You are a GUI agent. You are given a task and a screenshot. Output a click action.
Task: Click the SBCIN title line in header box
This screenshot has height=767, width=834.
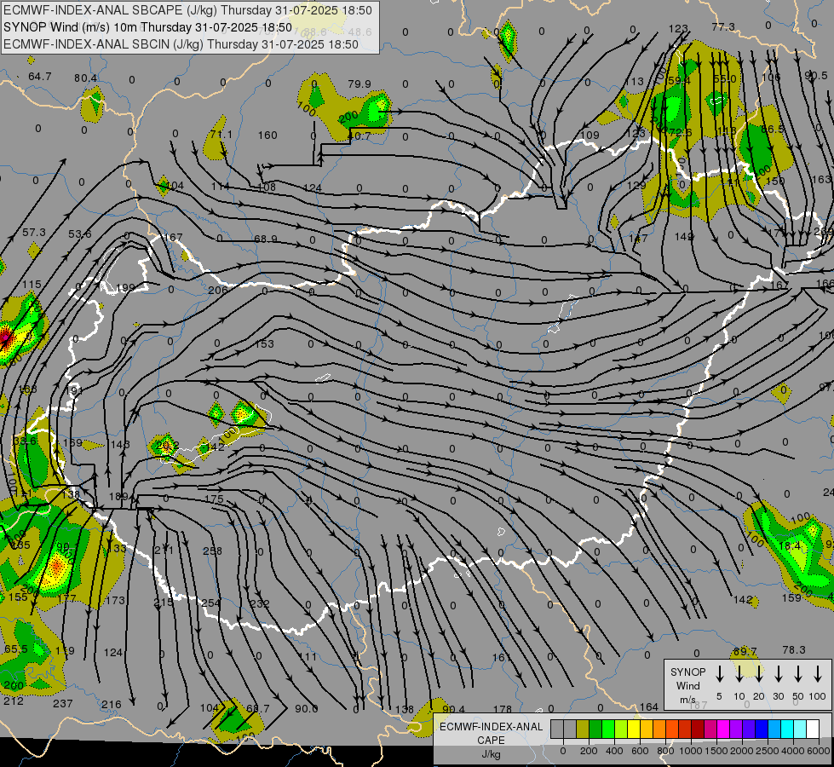pos(181,44)
